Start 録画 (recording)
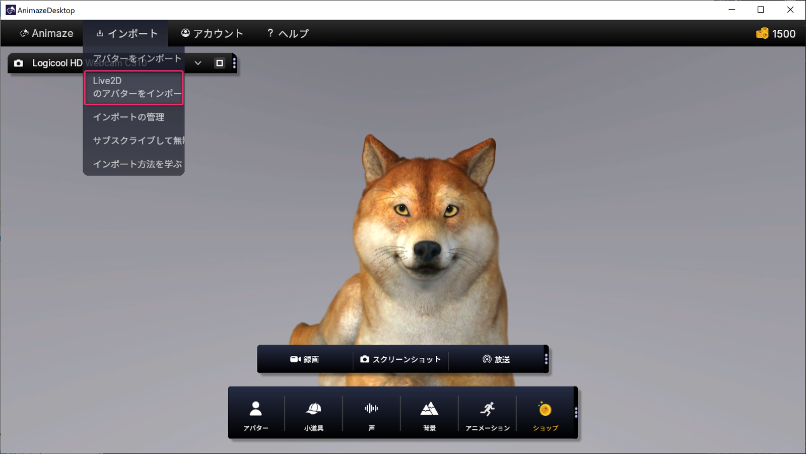Screen dimensions: 806x454 pyautogui.click(x=305, y=359)
